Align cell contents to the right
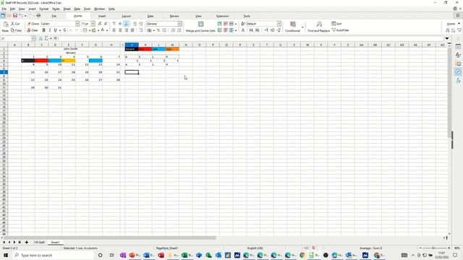This screenshot has width=463, height=260. (127, 30)
